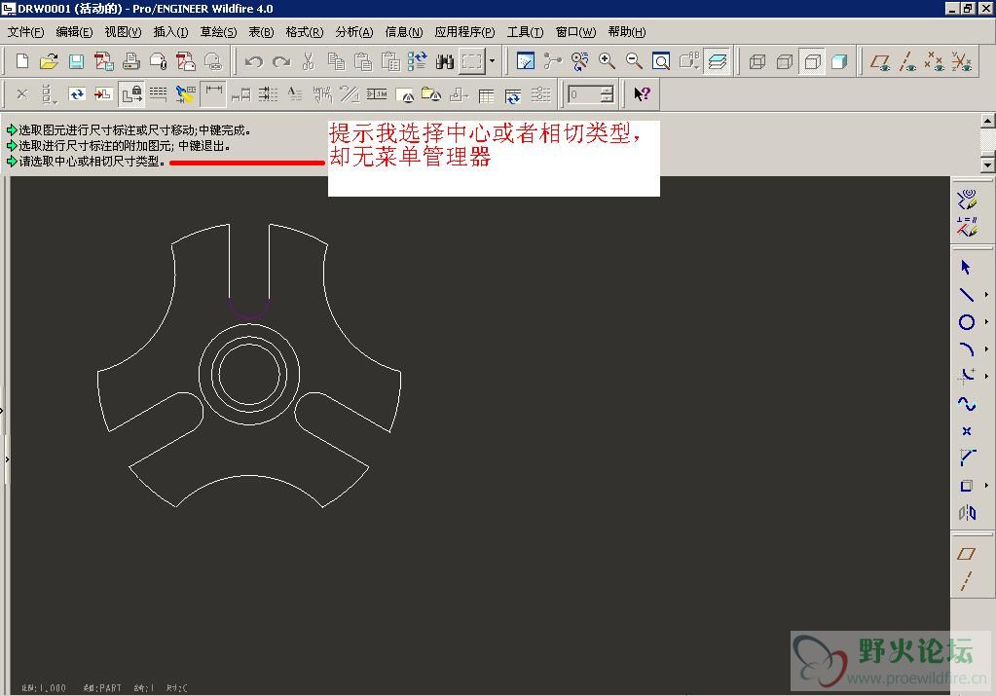Open the 视图(V) menu

123,32
